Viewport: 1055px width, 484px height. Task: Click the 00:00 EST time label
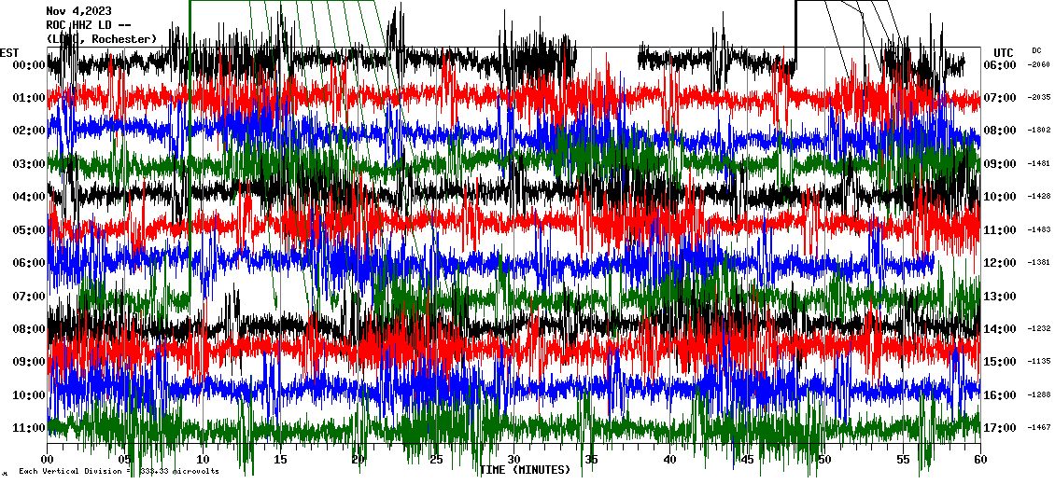point(30,65)
